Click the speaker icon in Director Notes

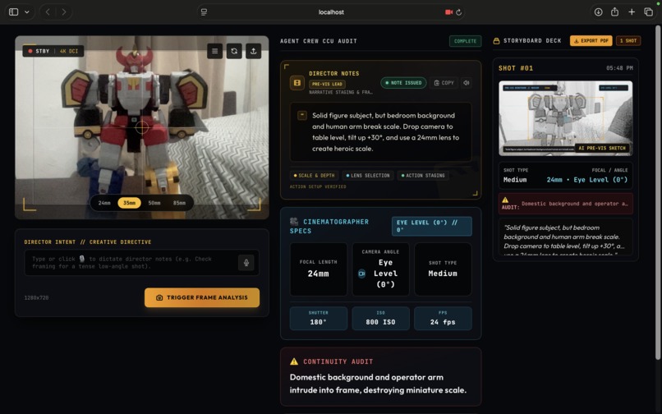tap(466, 83)
